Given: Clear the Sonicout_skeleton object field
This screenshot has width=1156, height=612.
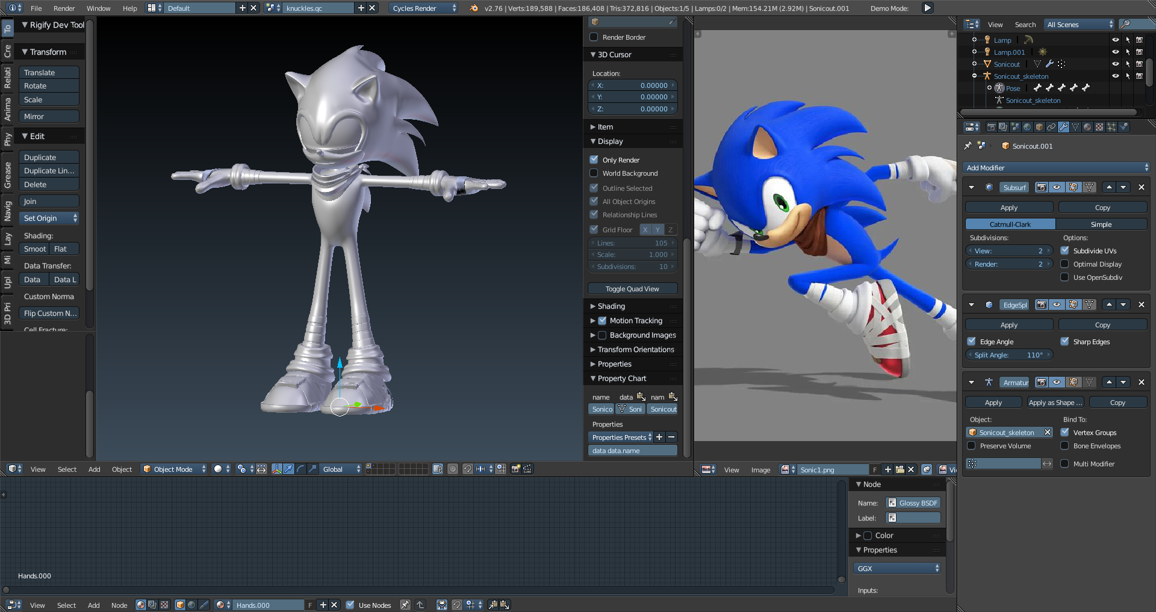Looking at the screenshot, I should pos(1047,432).
